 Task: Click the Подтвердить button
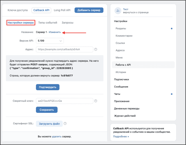click(48, 87)
